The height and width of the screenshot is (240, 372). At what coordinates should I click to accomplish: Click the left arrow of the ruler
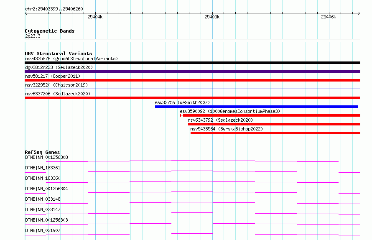click(26, 13)
